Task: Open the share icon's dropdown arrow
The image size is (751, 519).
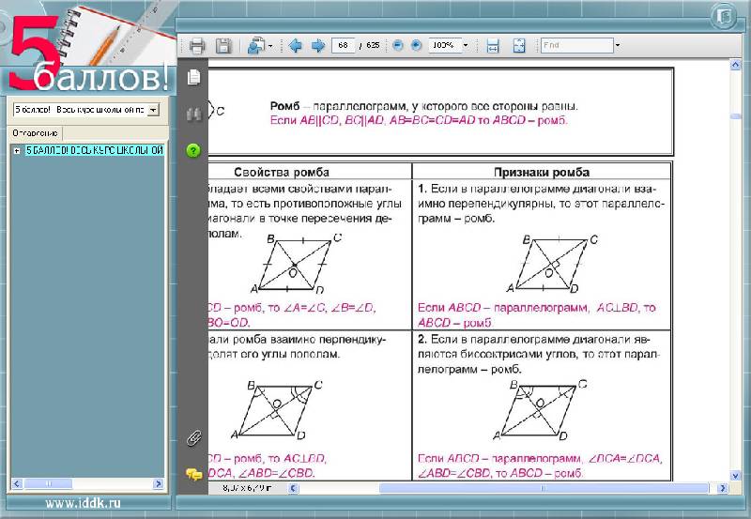Action: [x=270, y=46]
